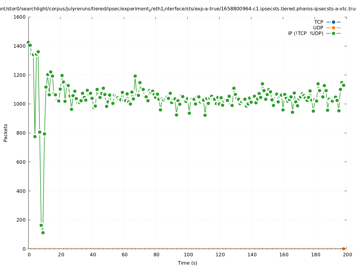356x267 pixels.
Task: Click the first green data point at time zero
Action: tap(28, 42)
